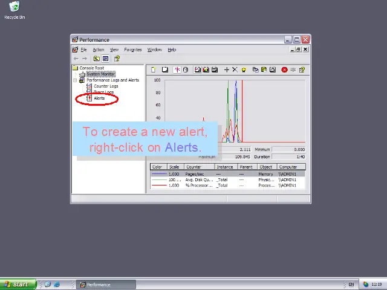Select the Pages/sec counter row
The width and height of the screenshot is (387, 290).
click(227, 174)
